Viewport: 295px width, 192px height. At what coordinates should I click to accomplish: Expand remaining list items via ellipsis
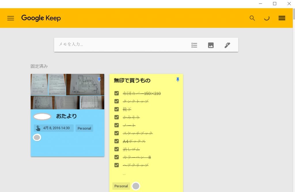click(124, 174)
